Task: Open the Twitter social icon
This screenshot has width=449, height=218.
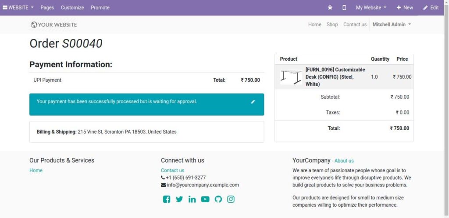Action: pyautogui.click(x=179, y=199)
